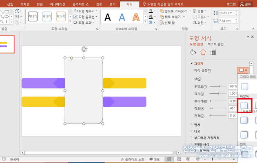
Task: Select the active 서식 tab
Action: pyautogui.click(x=129, y=4)
